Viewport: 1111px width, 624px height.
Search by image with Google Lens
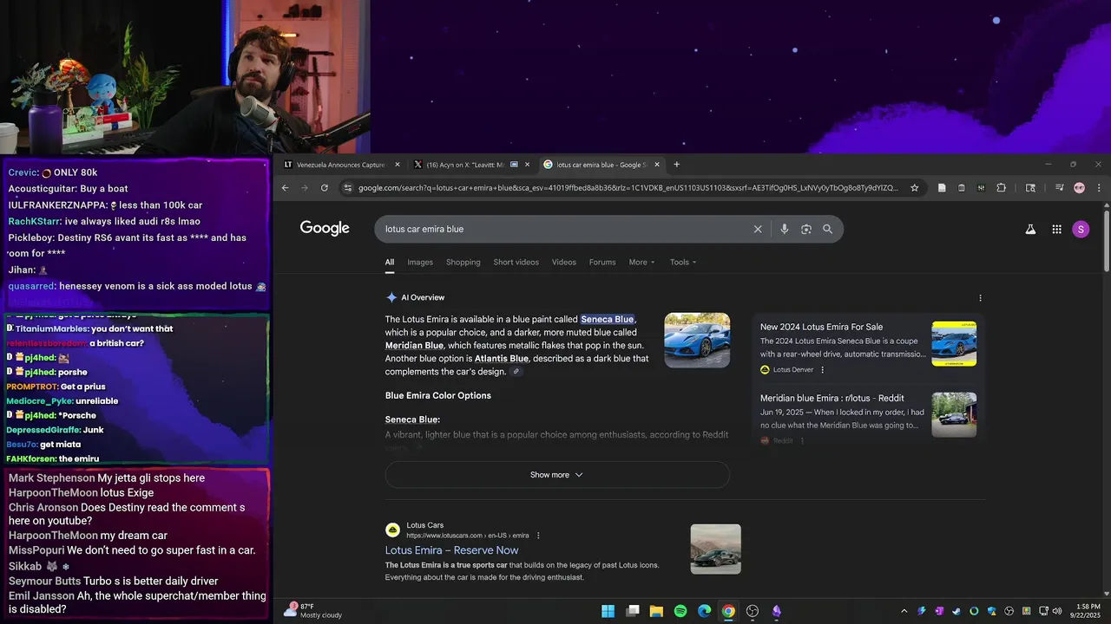pos(806,229)
